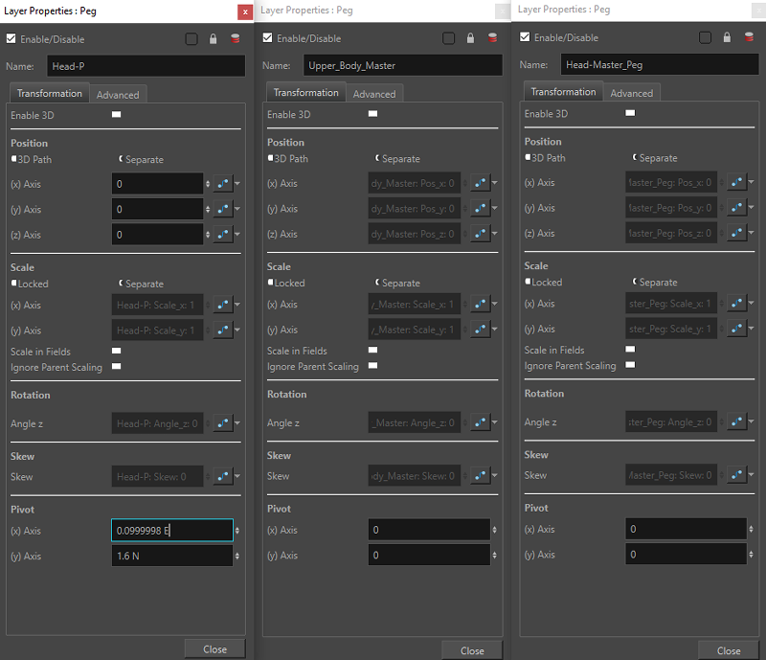
Task: Click the red peg icon in Head-P panel
Action: [235, 39]
